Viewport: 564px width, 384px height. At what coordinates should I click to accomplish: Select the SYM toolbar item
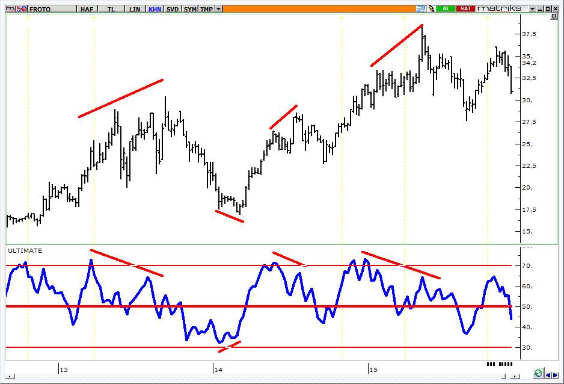pyautogui.click(x=190, y=9)
